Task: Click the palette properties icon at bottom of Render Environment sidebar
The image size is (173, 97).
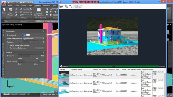Action: pos(3,77)
